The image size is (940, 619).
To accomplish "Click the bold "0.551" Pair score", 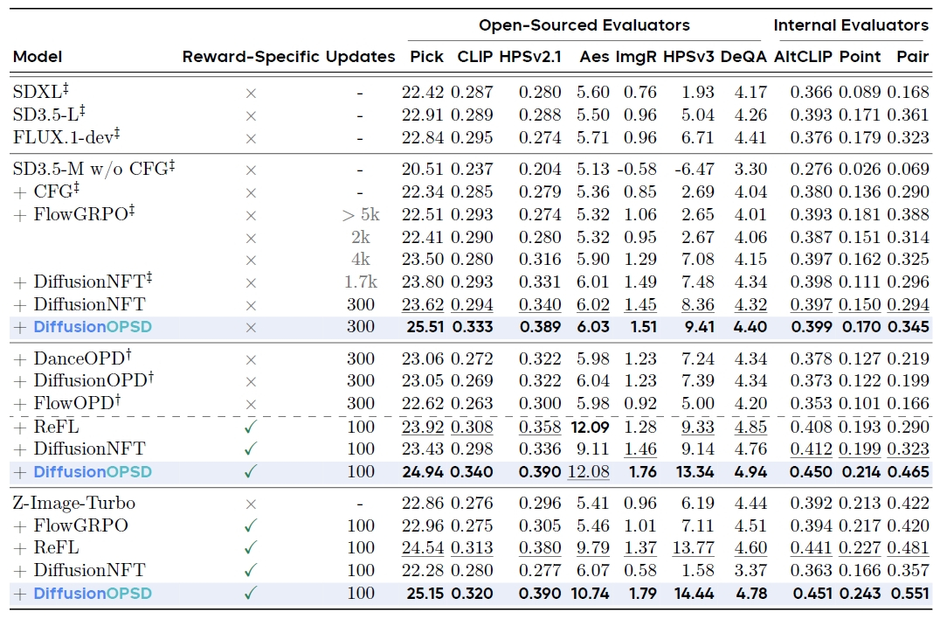I will click(909, 594).
